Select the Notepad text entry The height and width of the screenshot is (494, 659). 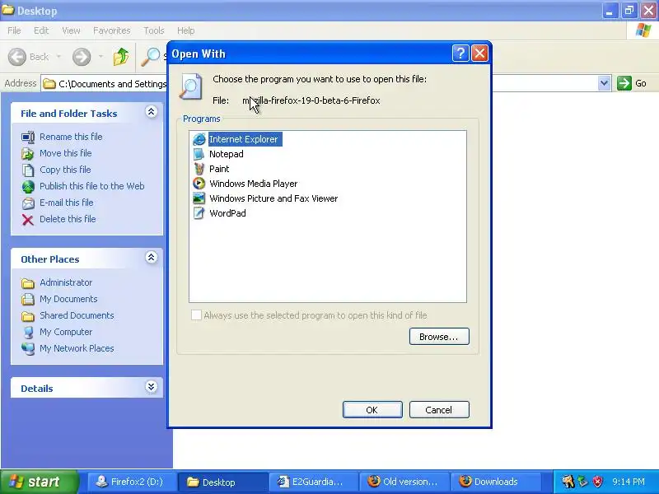[x=226, y=154]
